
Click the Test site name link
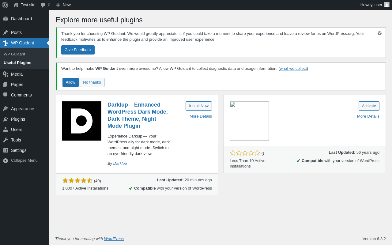(28, 5)
